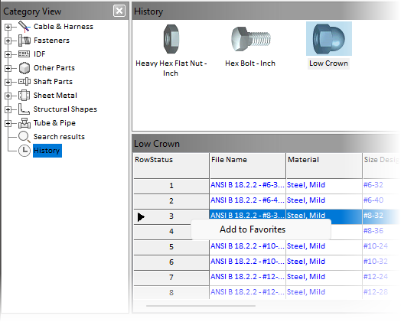Image resolution: width=401 pixels, height=322 pixels.
Task: Click the horizontal scrollbar under the table
Action: click(x=200, y=306)
